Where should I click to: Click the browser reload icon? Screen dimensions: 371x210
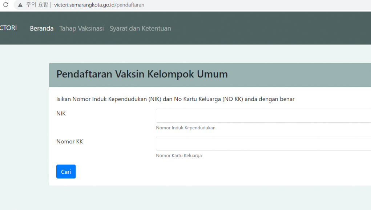click(x=5, y=5)
